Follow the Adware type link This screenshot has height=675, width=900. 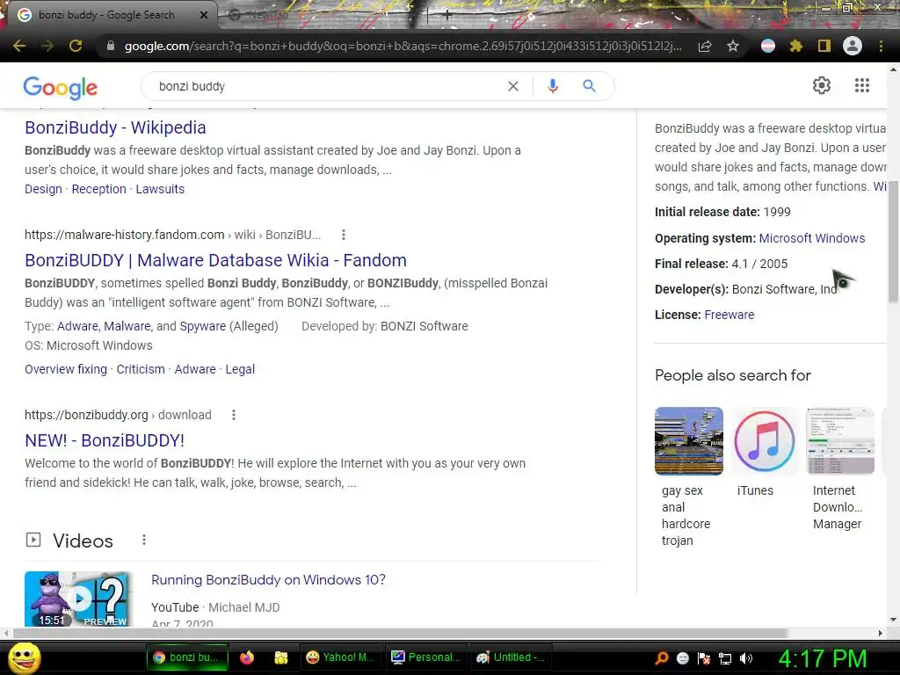(x=77, y=326)
